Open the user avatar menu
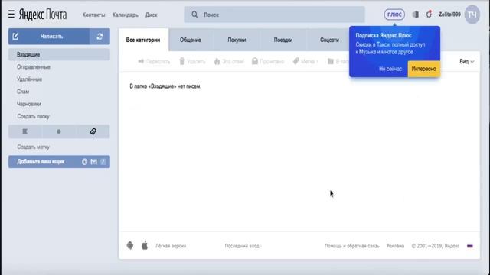 [x=472, y=15]
